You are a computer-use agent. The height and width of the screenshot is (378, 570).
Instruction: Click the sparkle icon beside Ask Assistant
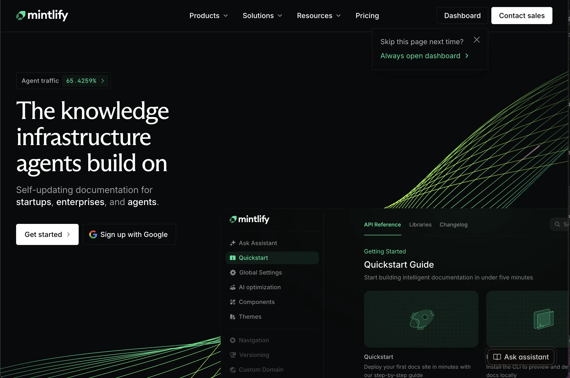(233, 243)
